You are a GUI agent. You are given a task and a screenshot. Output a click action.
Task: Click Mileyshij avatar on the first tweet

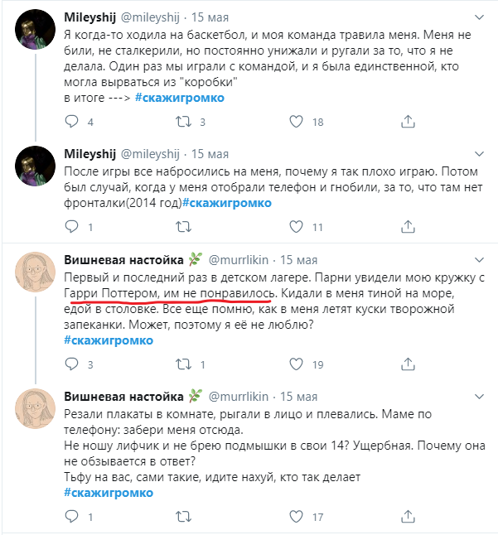click(x=34, y=33)
